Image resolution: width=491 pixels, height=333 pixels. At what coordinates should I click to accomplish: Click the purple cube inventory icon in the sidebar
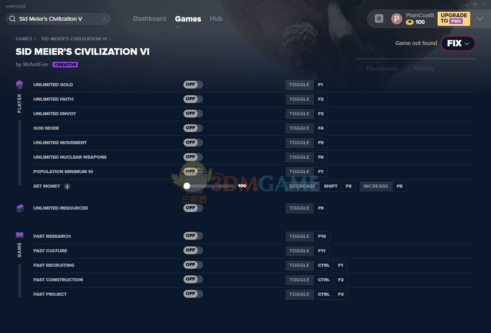coord(19,208)
